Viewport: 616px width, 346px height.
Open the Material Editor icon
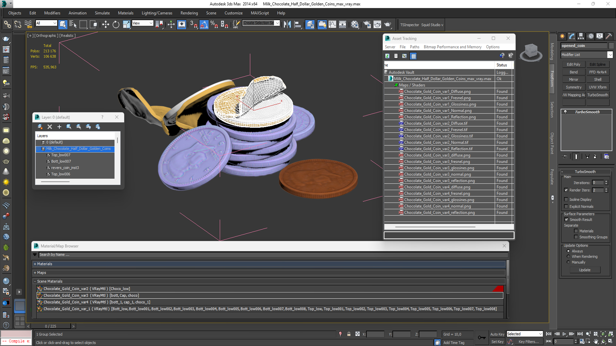[355, 24]
